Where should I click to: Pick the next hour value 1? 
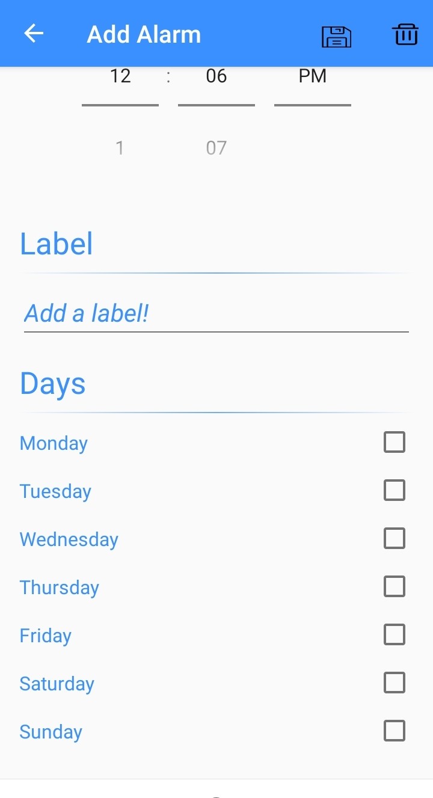coord(120,147)
